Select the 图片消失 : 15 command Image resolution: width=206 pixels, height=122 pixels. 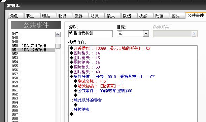click(85, 58)
